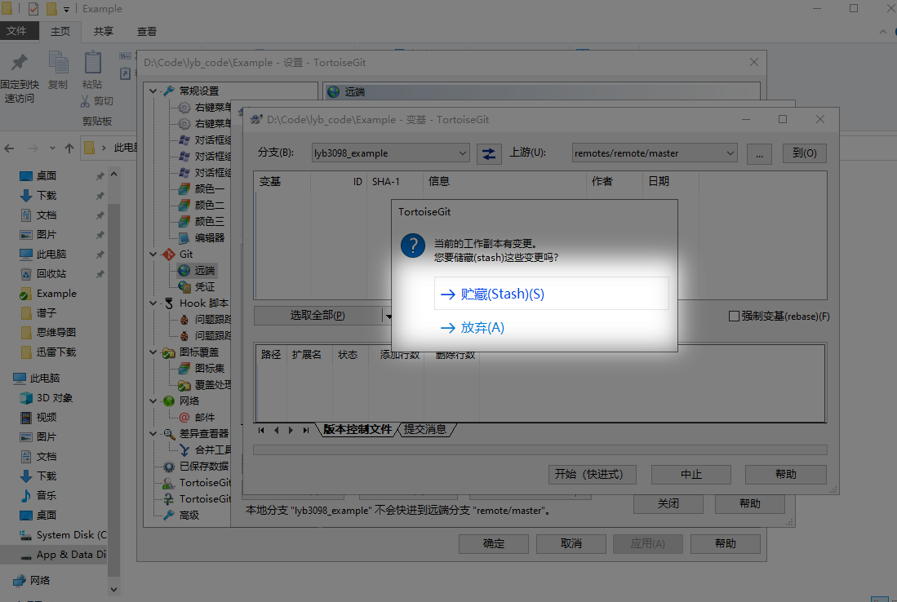Click the rebase progress bar
Viewport: 897px width, 602px height.
pyautogui.click(x=540, y=450)
